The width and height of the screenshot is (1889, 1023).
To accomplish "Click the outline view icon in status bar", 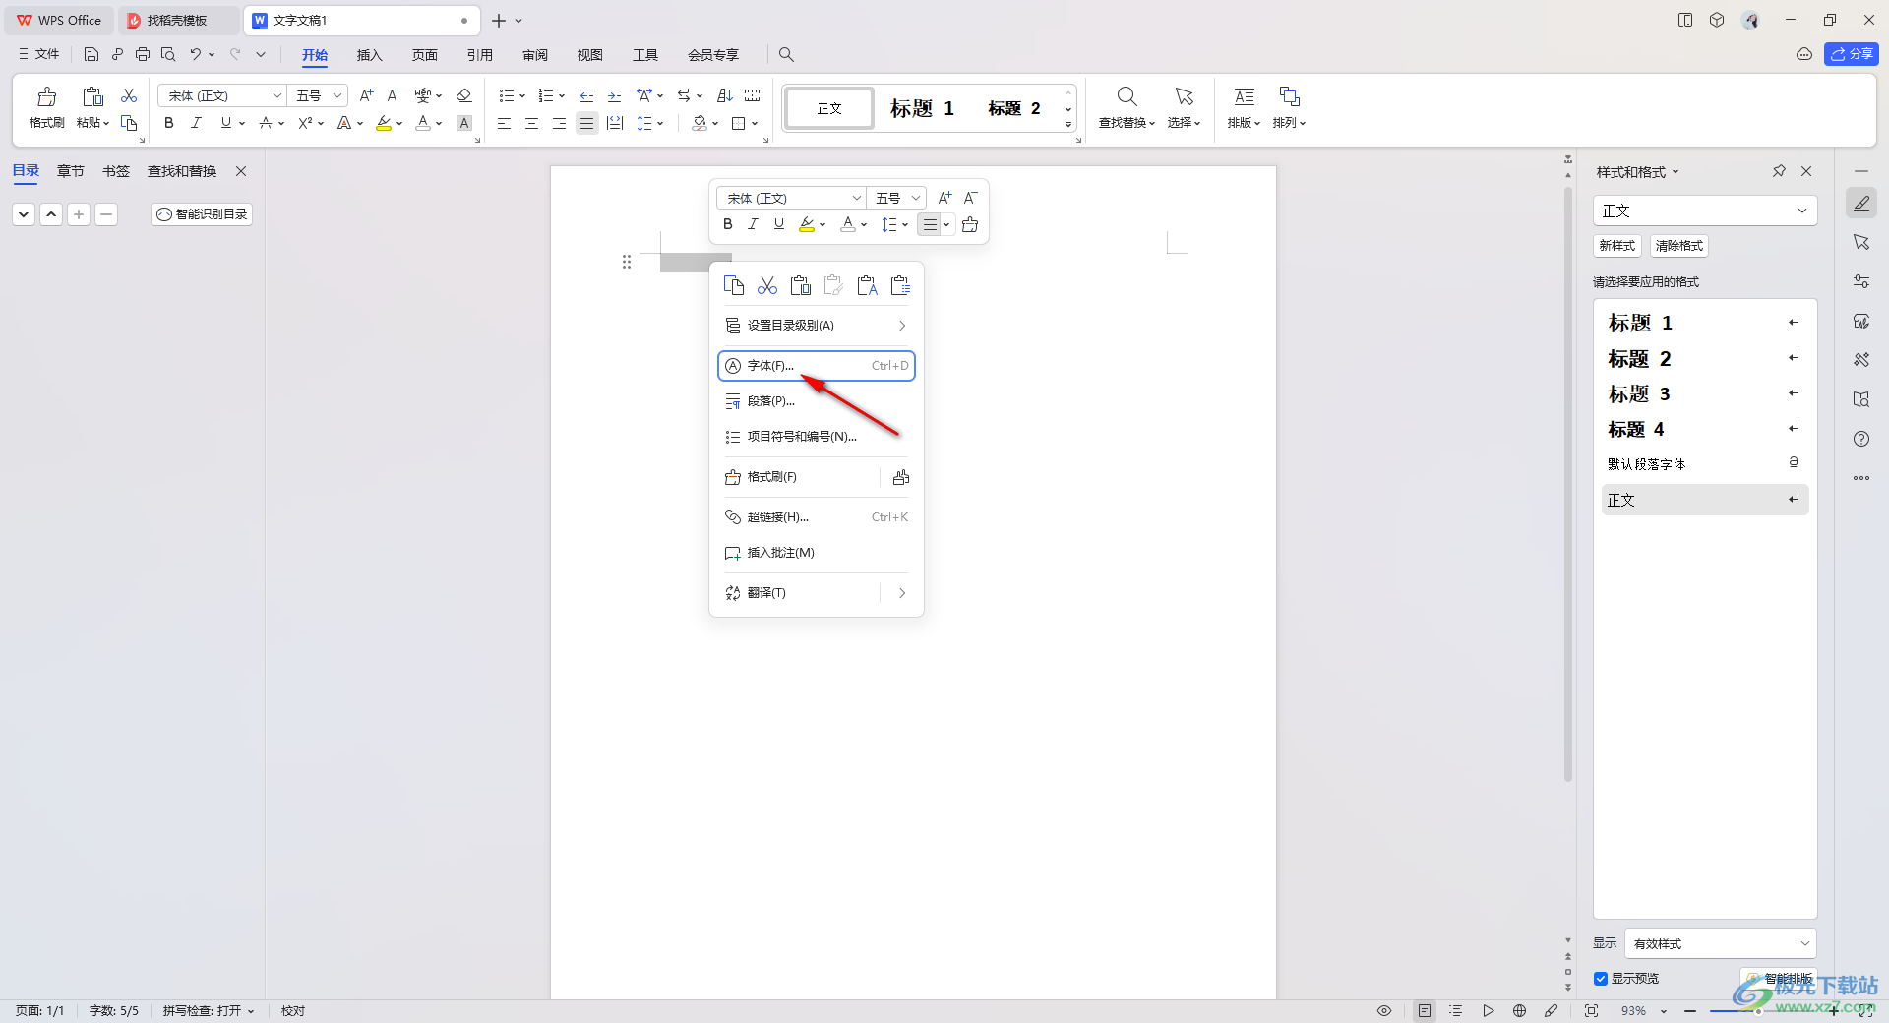I will (1456, 1010).
